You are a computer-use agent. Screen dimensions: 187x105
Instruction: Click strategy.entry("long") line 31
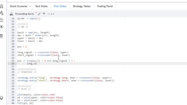click(x=65, y=78)
